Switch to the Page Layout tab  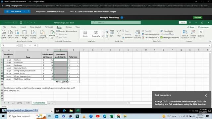coord(35,27)
